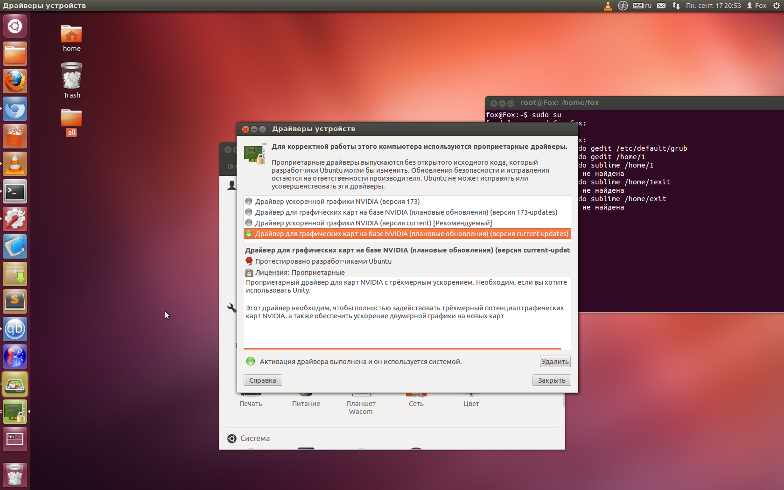Viewport: 784px width, 490px height.
Task: Click 'sudo su' line in terminal
Action: coord(524,115)
